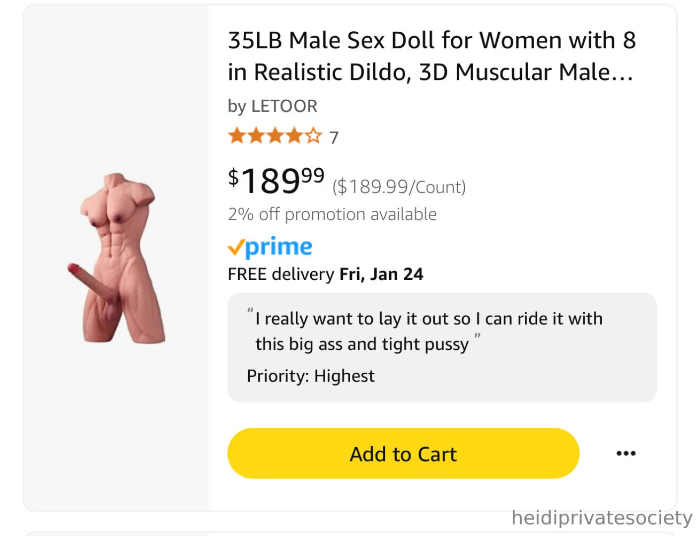Click the Priority: Highest label
The height and width of the screenshot is (536, 700).
[310, 376]
